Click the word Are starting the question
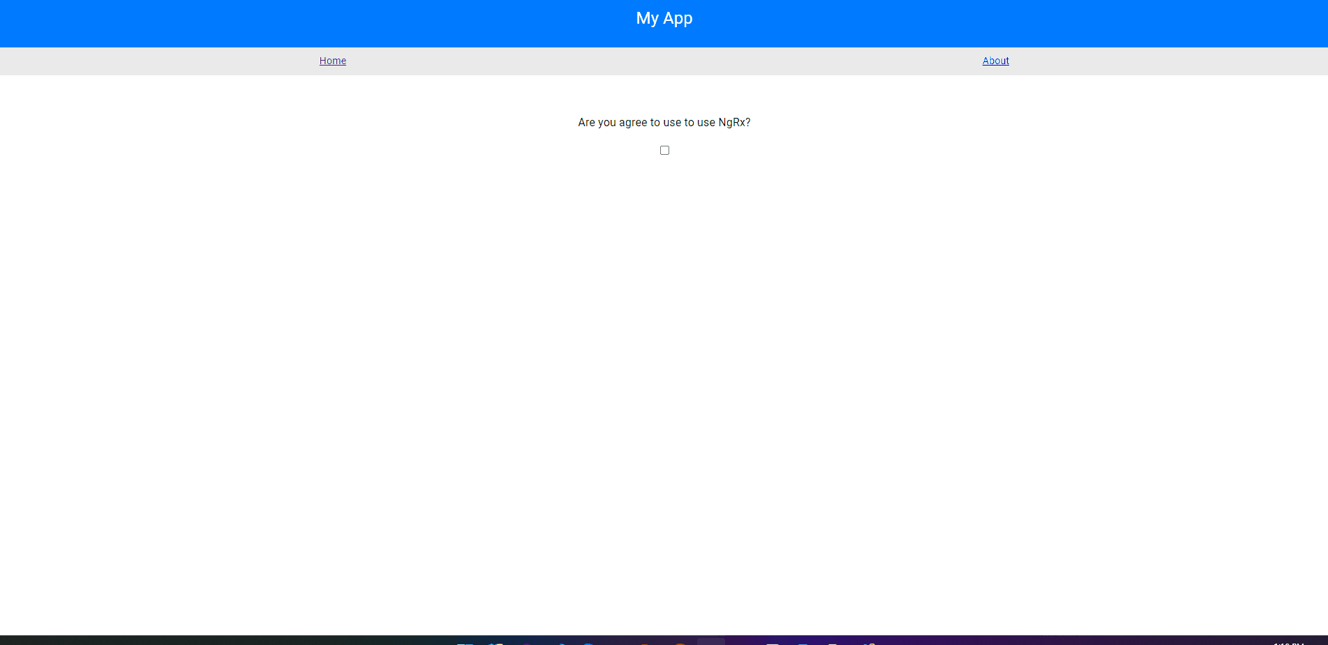Image resolution: width=1328 pixels, height=645 pixels. [x=586, y=123]
